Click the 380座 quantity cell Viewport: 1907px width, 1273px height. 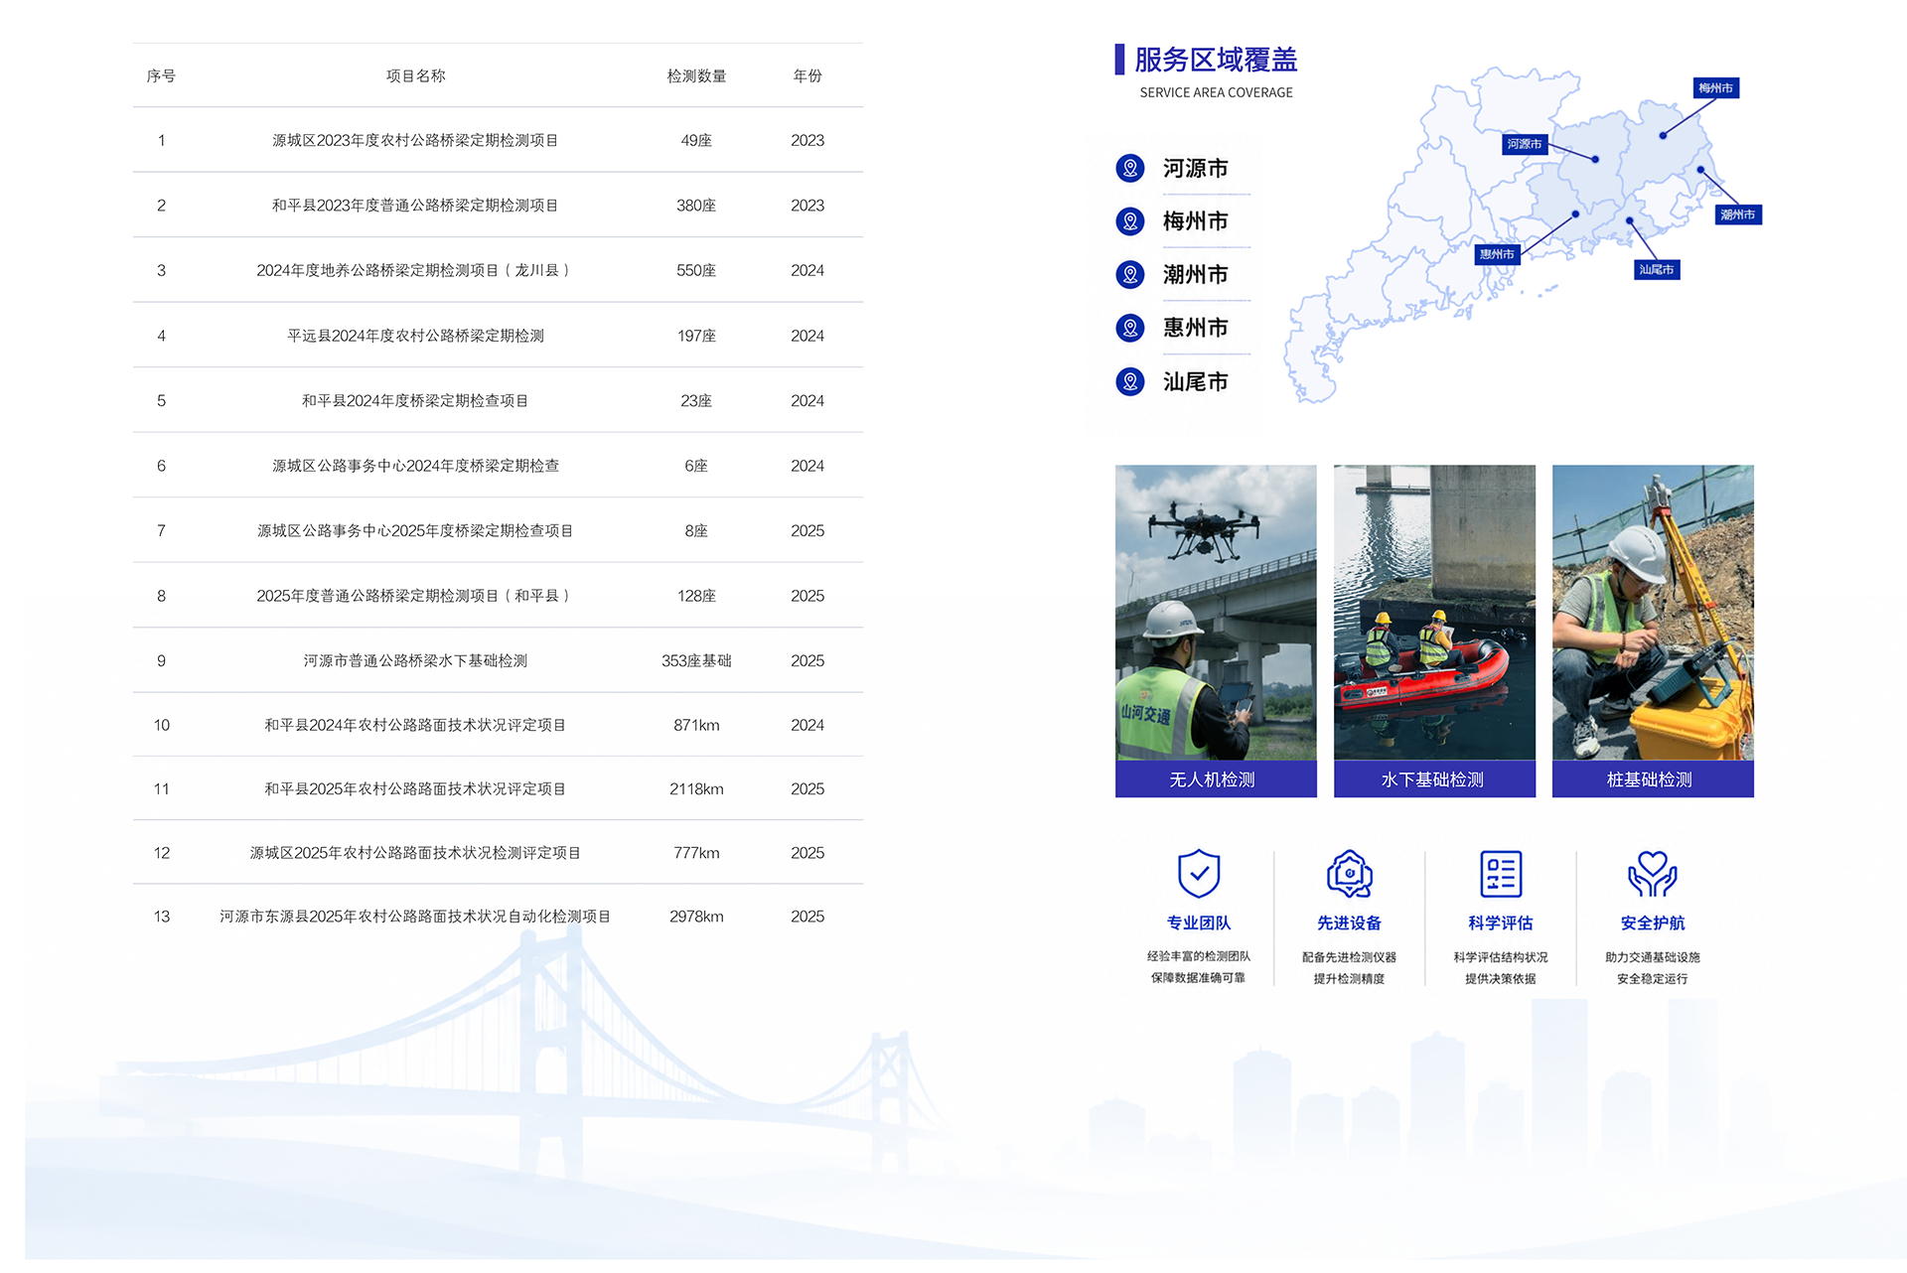coord(696,206)
